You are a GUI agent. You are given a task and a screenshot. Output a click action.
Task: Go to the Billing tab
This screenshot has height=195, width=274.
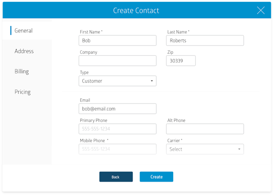click(x=22, y=71)
